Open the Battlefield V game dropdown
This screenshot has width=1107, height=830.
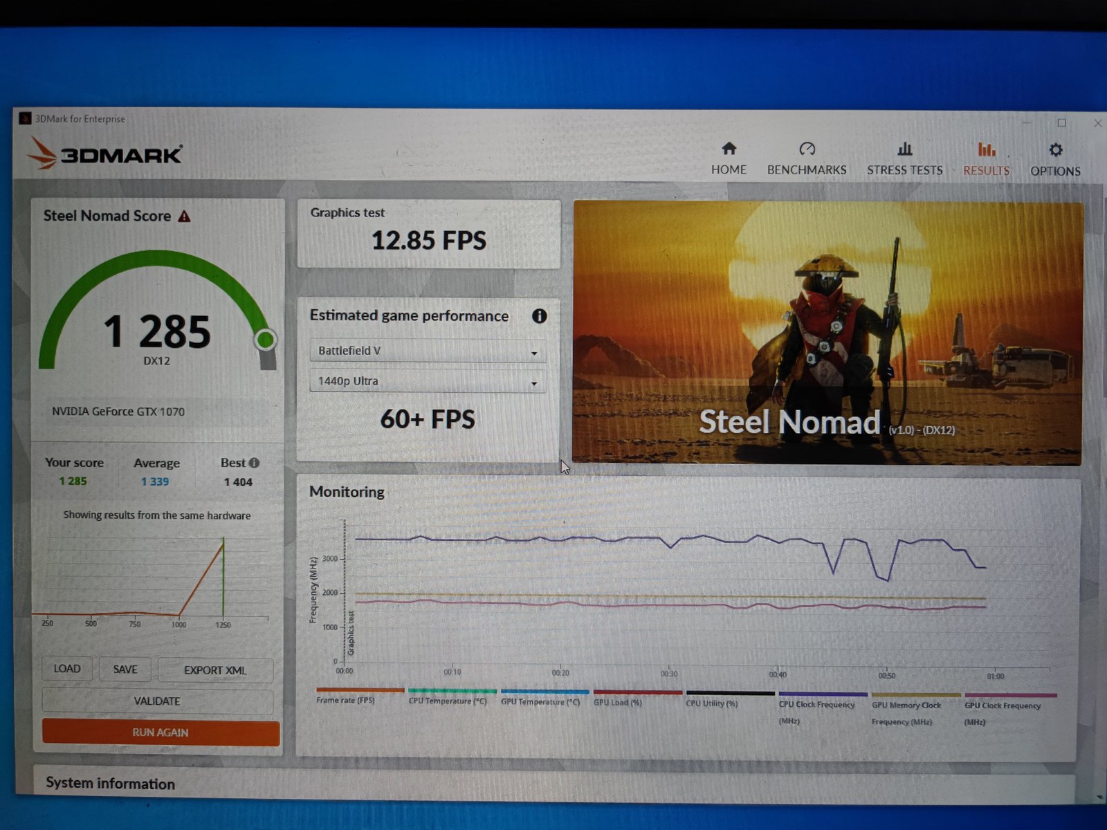coord(428,351)
